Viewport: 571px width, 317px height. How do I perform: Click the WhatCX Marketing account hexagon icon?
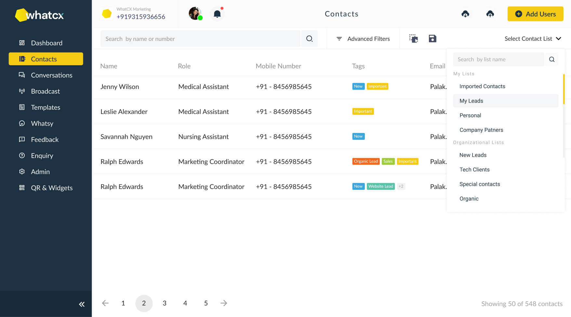107,14
